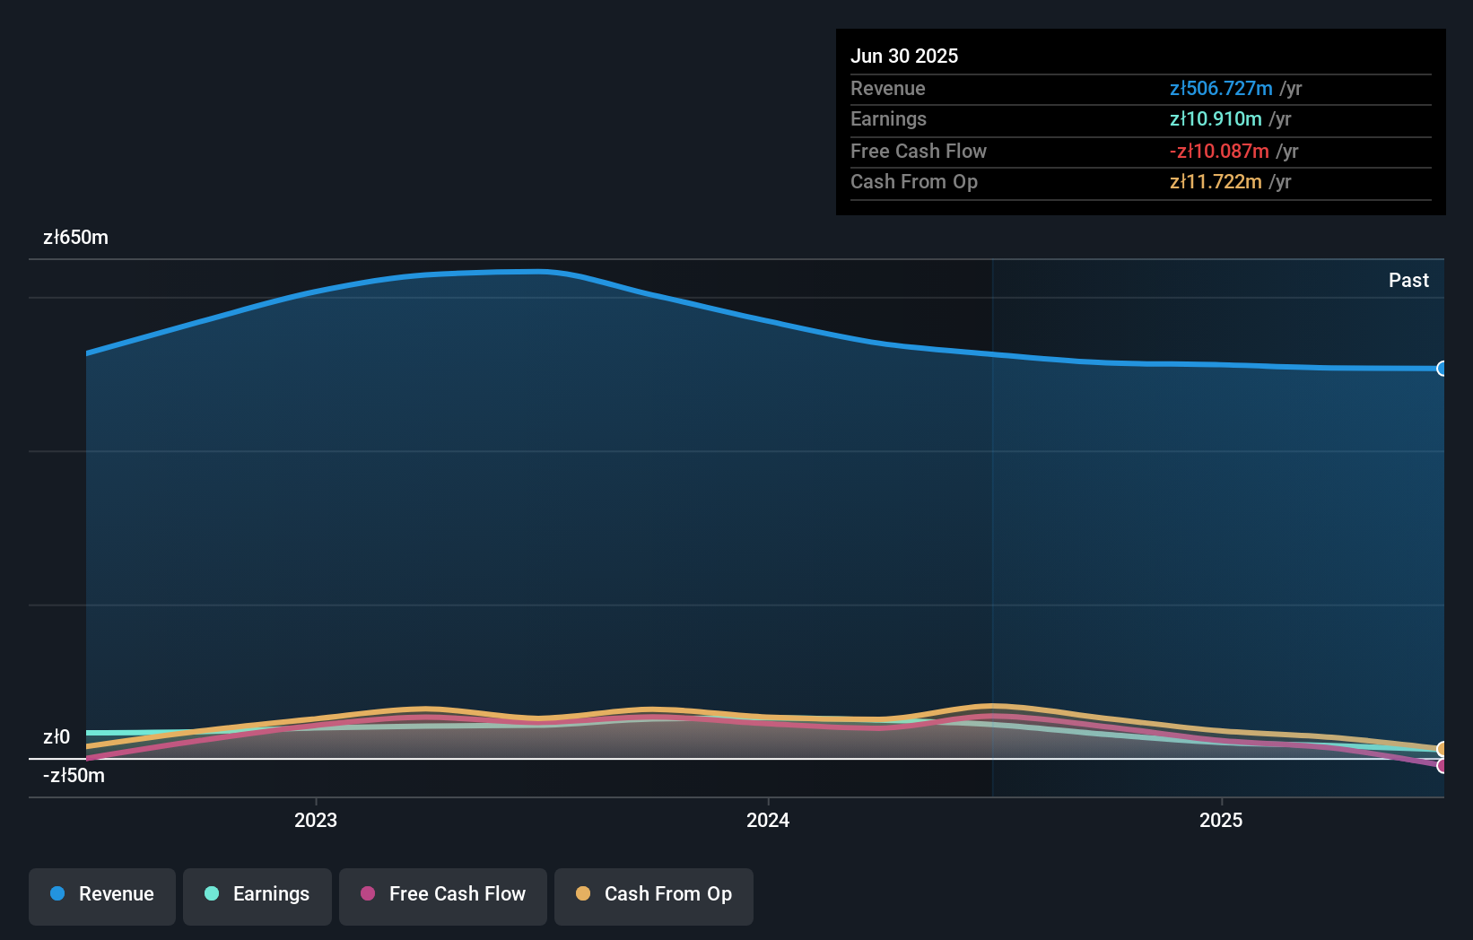Click the Past label on the chart
Viewport: 1473px width, 940px height.
1408,281
